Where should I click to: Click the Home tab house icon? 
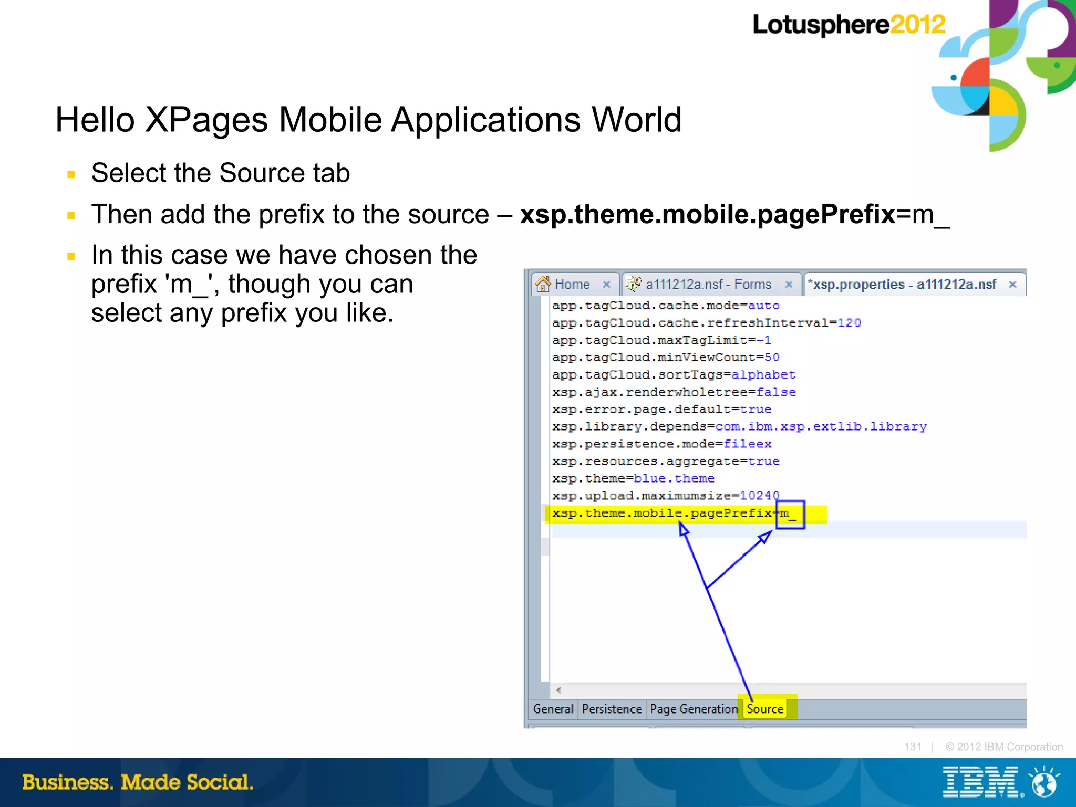543,284
